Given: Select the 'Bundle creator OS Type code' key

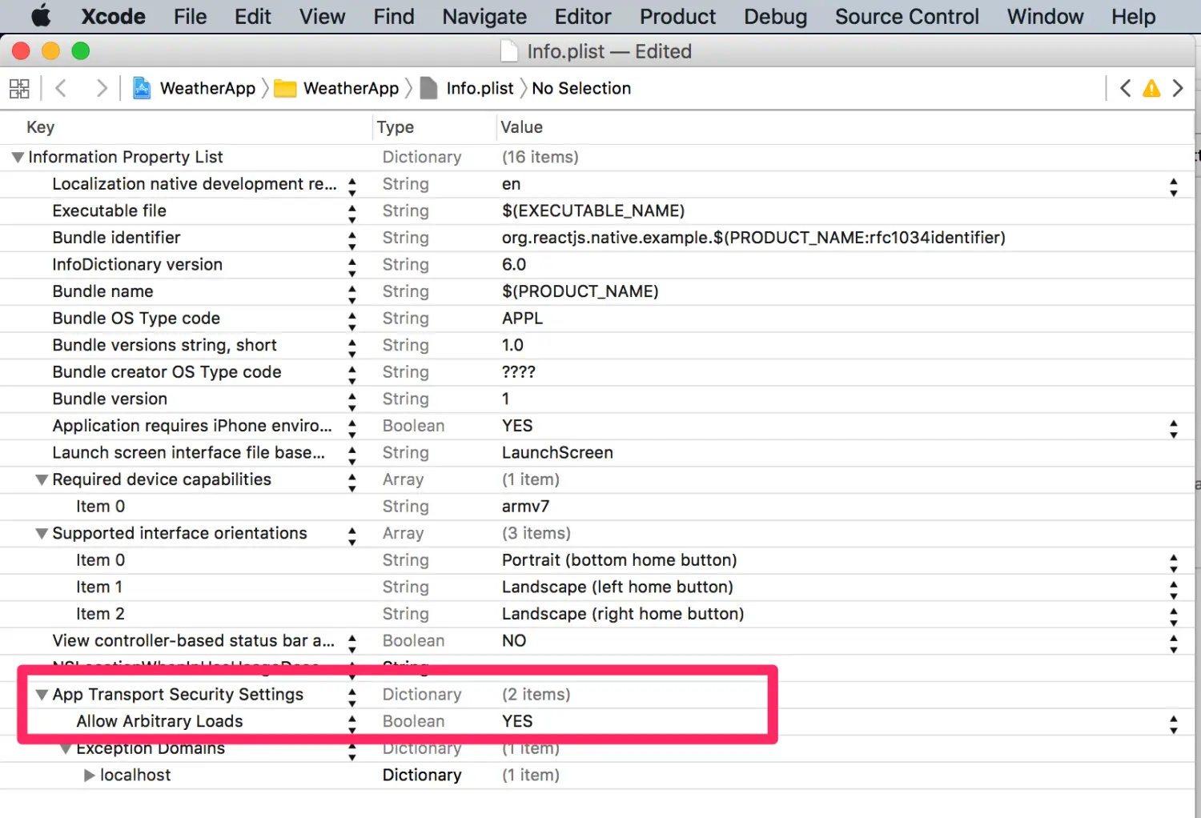Looking at the screenshot, I should (167, 372).
